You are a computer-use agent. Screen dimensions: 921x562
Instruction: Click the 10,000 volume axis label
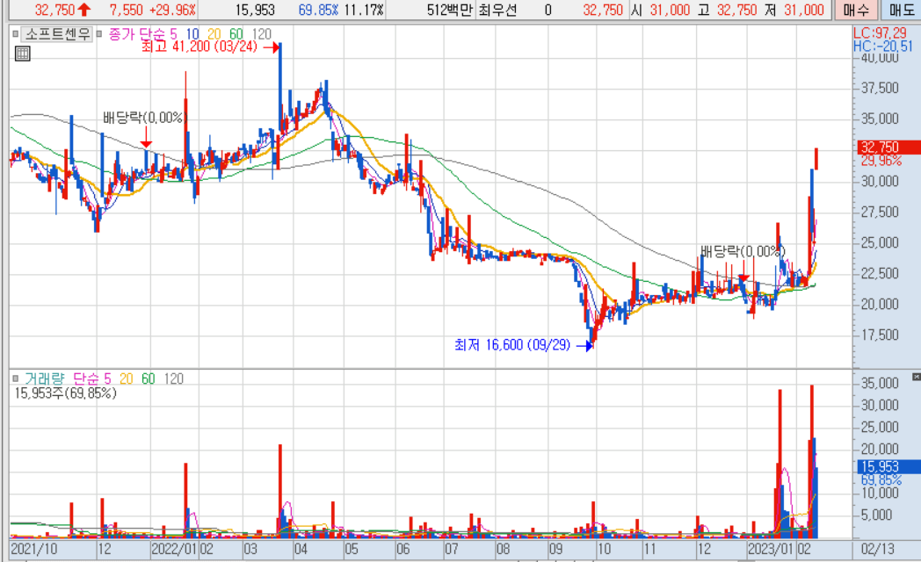pyautogui.click(x=880, y=493)
